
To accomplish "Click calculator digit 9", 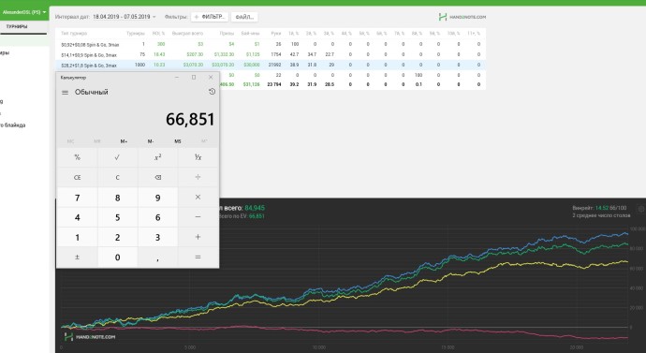I will [x=158, y=198].
